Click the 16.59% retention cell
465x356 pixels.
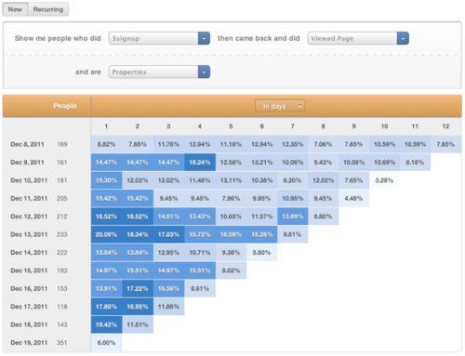point(231,234)
